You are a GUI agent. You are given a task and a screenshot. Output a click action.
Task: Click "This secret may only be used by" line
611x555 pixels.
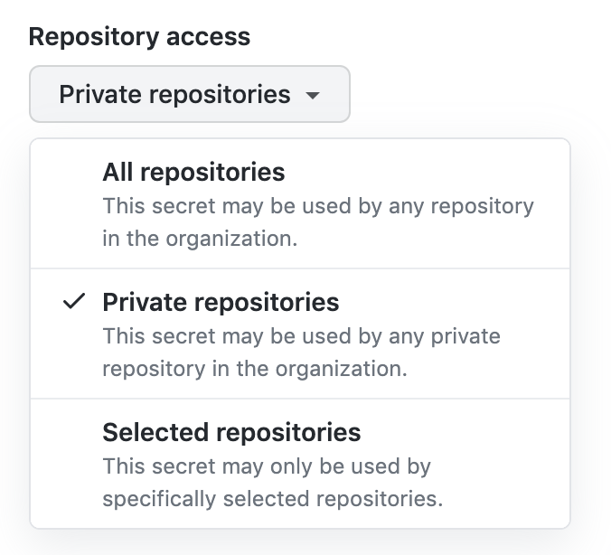point(267,467)
